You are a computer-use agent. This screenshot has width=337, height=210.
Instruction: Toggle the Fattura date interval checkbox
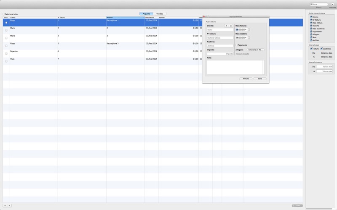311,49
